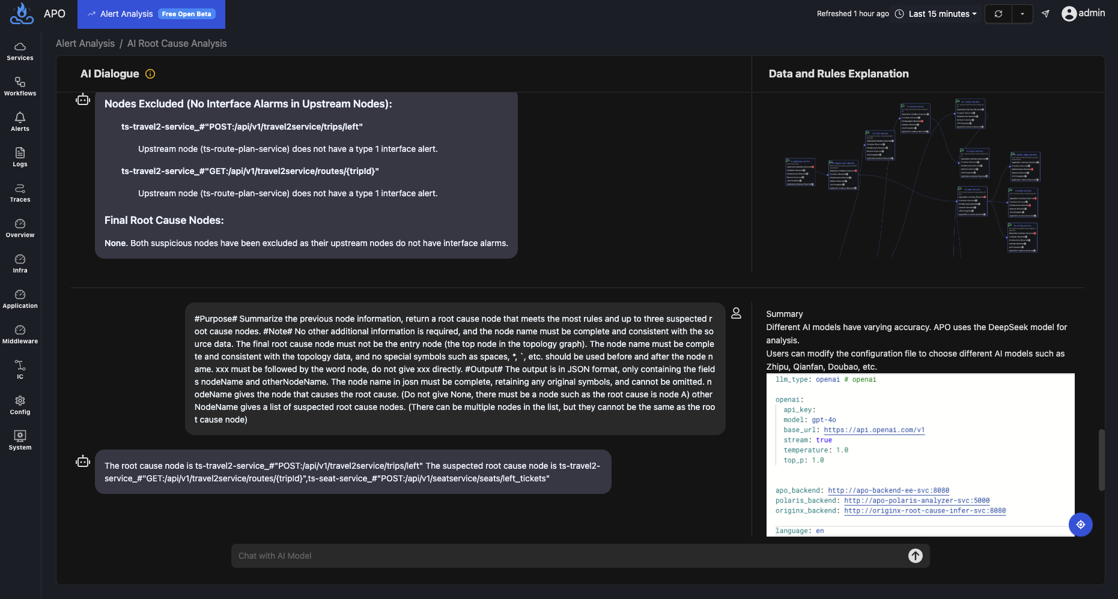Screen dimensions: 1118x599
Task: Open the api.openai.com base_url link
Action: point(874,430)
